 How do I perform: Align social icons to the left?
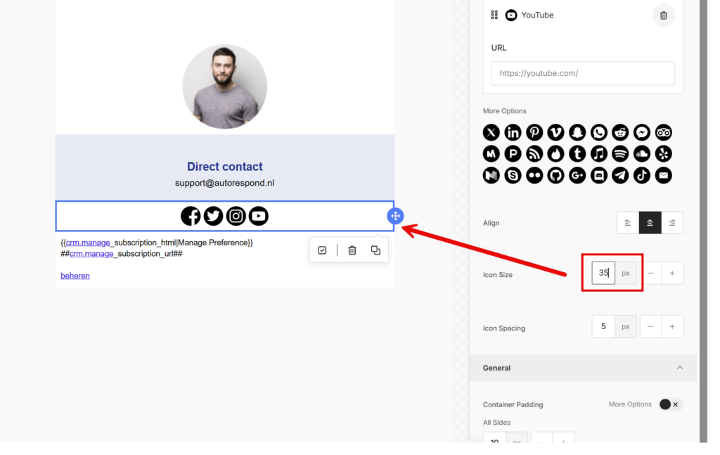pyautogui.click(x=628, y=223)
